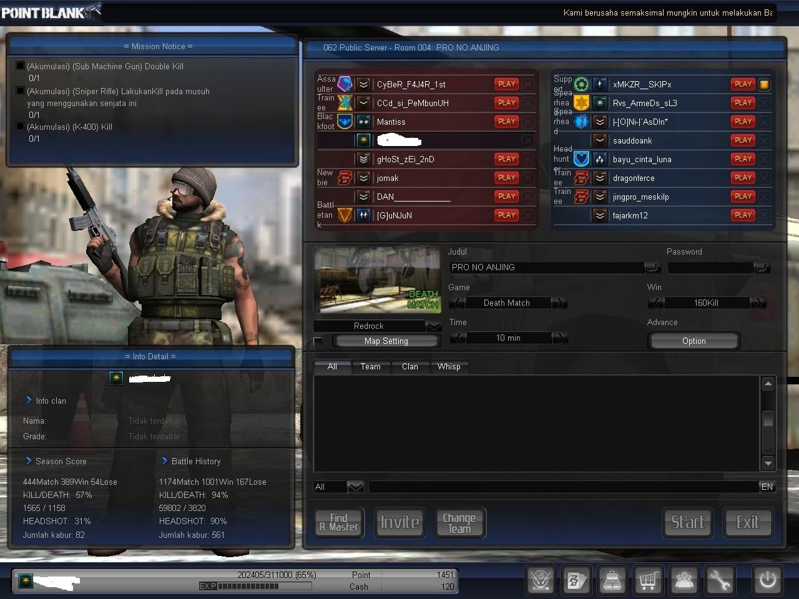Click left arrow of 10 min time
The image size is (799, 599).
458,338
